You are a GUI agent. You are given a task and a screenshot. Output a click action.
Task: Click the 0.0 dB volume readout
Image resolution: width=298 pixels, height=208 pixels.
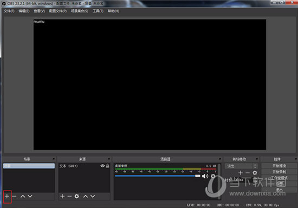click(x=211, y=166)
